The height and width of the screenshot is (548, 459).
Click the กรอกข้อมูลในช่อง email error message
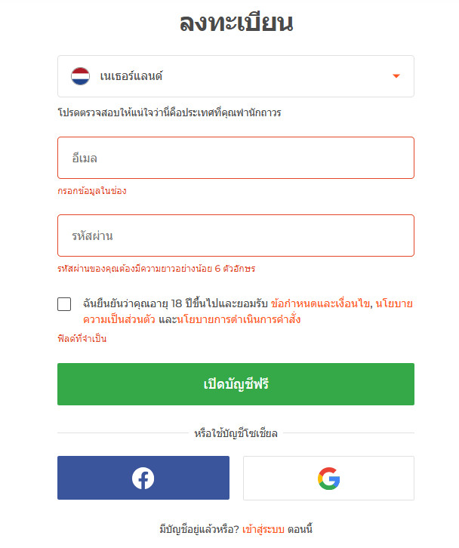tap(92, 191)
